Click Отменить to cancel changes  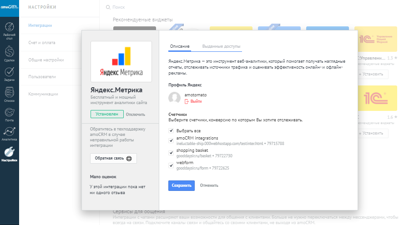point(209,185)
